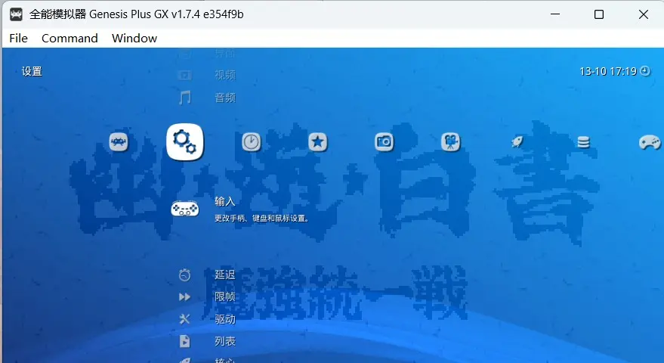Click the database stack icon
Viewport: 664px width, 363px height.
583,141
